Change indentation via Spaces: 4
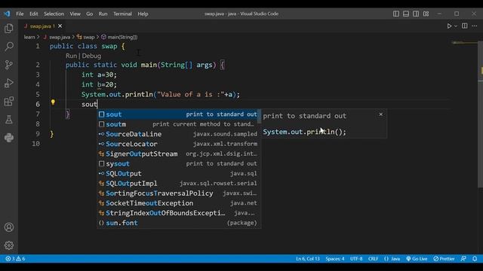 pos(335,259)
